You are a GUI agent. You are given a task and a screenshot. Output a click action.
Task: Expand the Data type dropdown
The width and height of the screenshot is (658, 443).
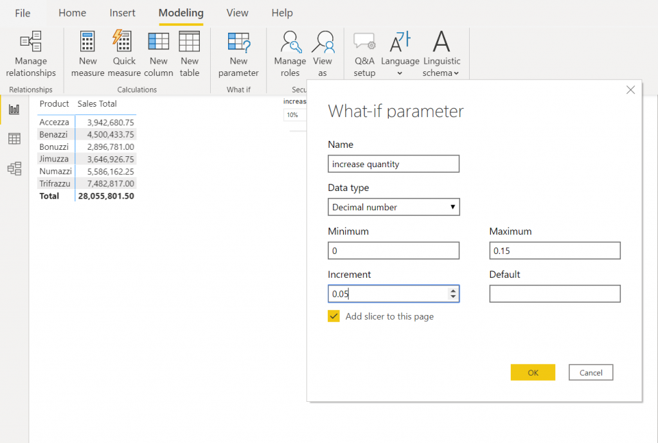(393, 207)
